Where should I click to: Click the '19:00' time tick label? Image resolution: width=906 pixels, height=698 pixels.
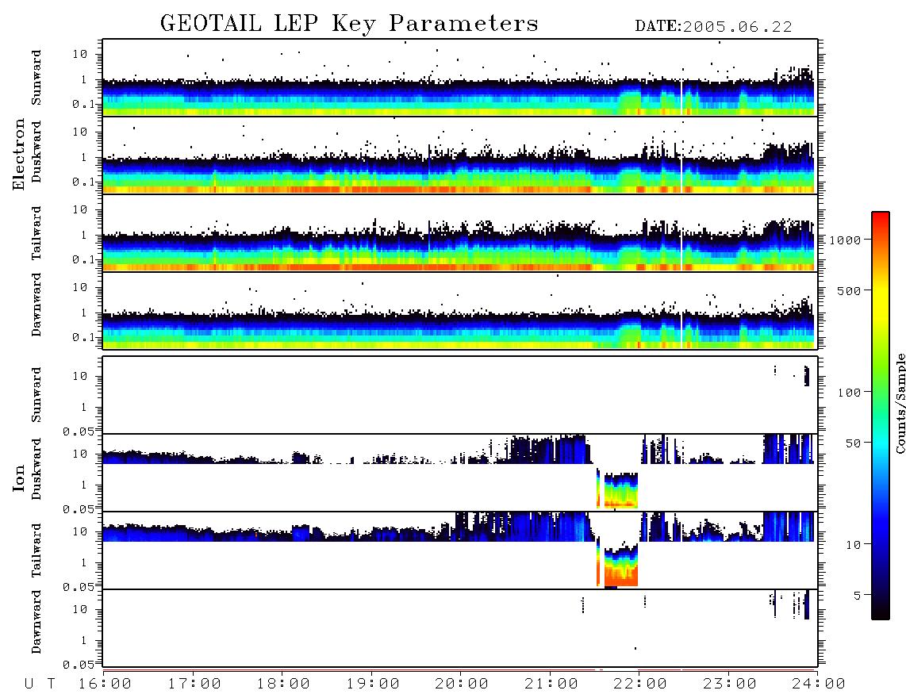[373, 684]
